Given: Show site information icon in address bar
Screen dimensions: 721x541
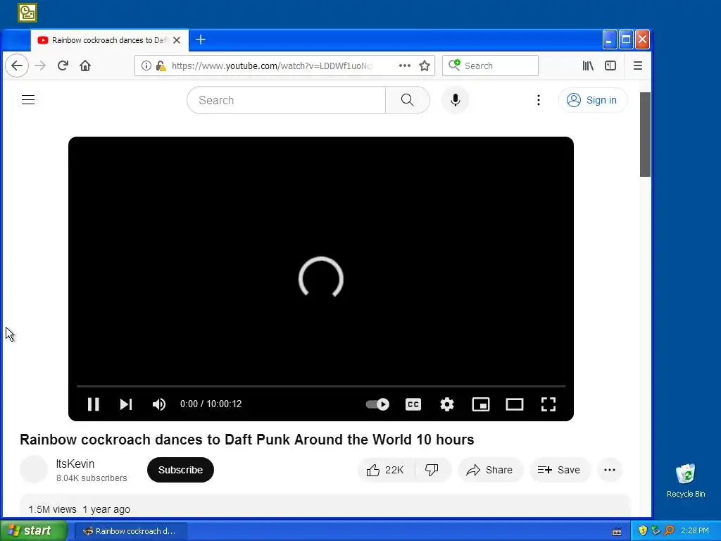Looking at the screenshot, I should (x=146, y=66).
